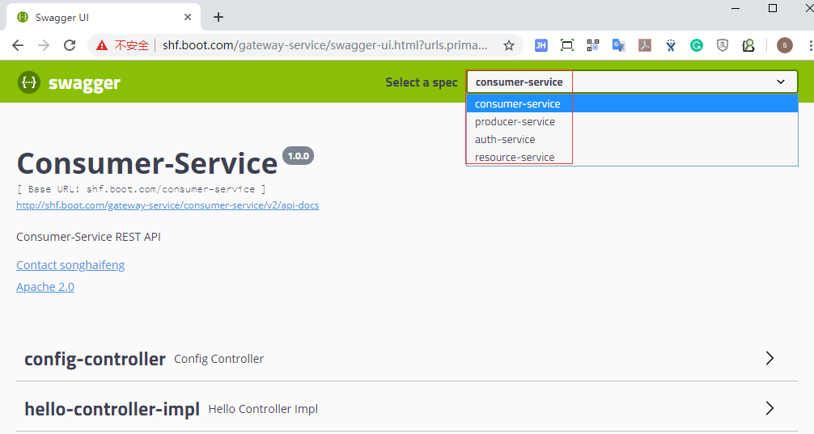Click the Config Controller description text
814x434 pixels.
coord(219,359)
